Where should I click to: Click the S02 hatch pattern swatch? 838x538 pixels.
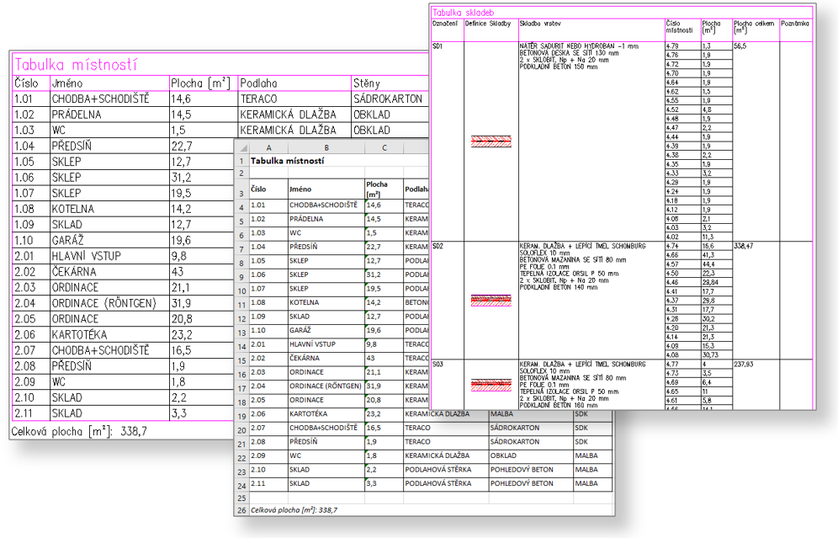point(490,299)
